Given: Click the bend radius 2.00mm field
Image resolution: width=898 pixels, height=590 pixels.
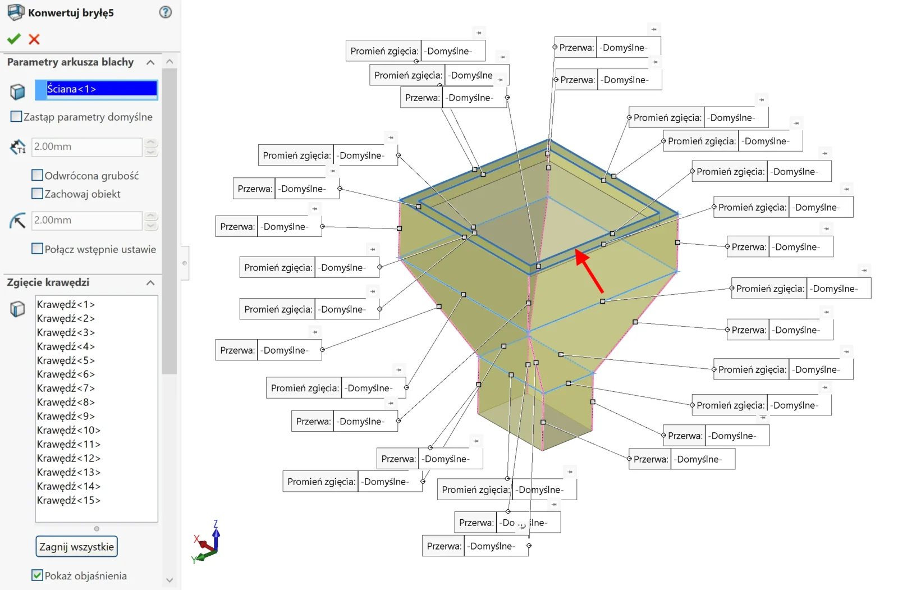Looking at the screenshot, I should (87, 221).
